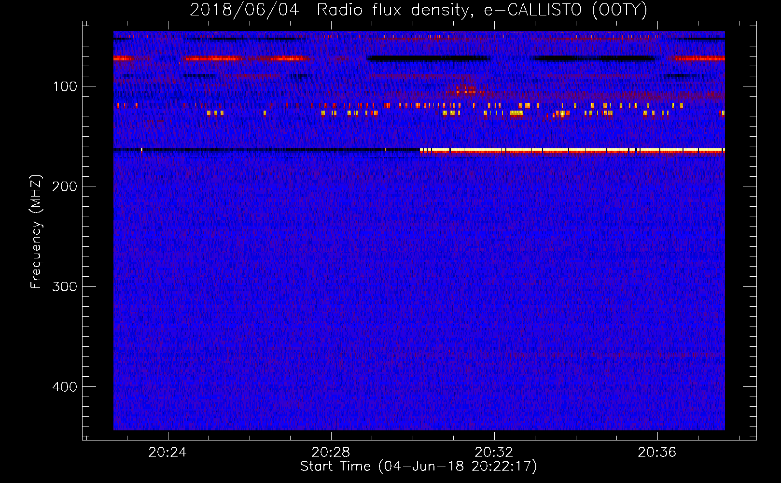Click the 200 frequency tick label
Image resolution: width=781 pixels, height=483 pixels.
(x=65, y=186)
